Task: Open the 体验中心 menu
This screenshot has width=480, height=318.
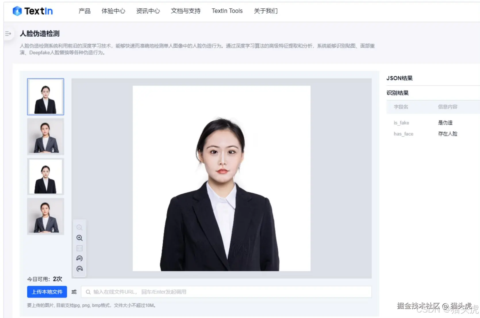Action: pos(113,11)
